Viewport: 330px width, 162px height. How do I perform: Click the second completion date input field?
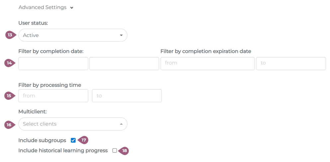[124, 63]
